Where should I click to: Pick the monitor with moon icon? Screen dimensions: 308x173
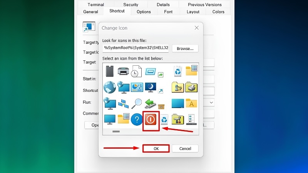[x=151, y=87]
